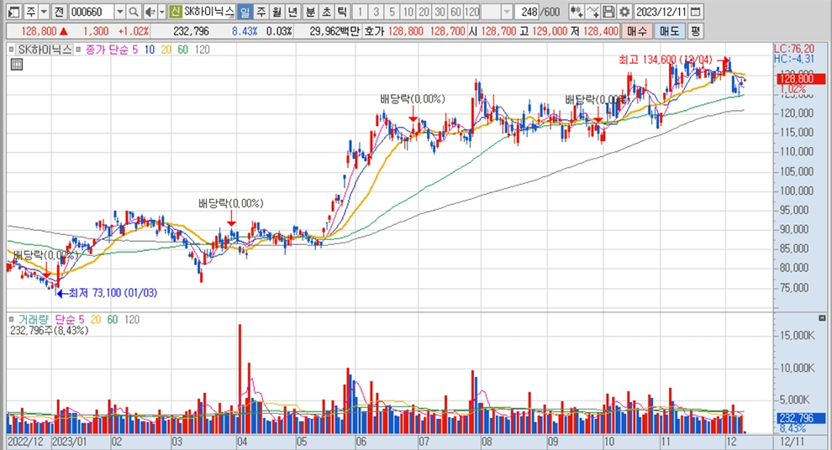Select the 일 daily chart period
The image size is (832, 450).
click(245, 11)
